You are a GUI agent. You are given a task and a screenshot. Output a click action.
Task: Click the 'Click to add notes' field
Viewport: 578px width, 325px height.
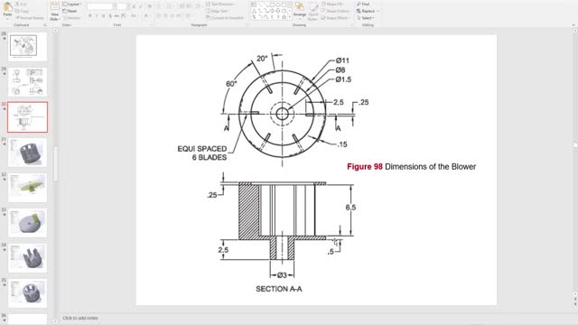tap(80, 318)
